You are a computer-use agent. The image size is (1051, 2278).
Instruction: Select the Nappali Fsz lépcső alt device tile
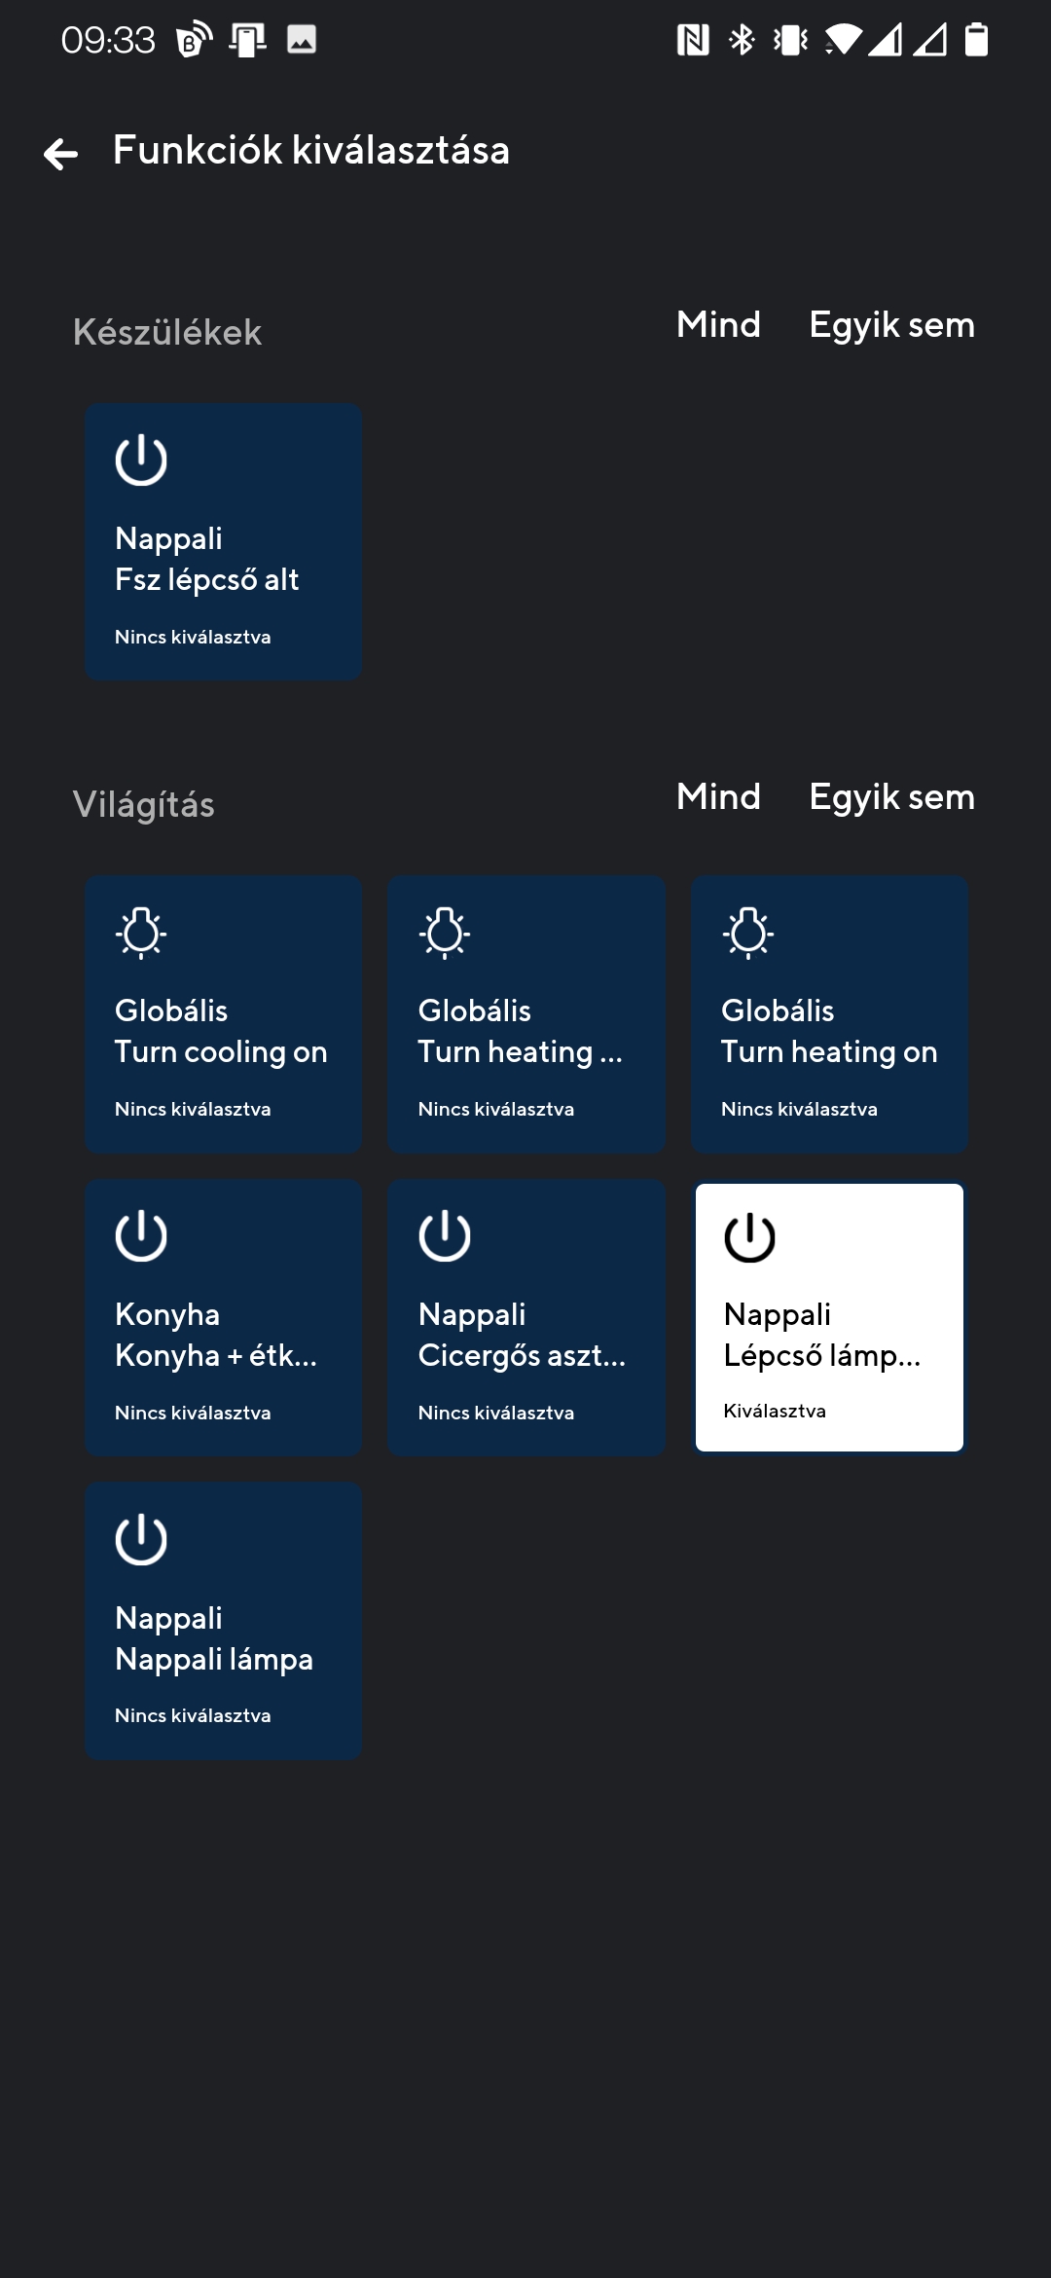pos(223,541)
